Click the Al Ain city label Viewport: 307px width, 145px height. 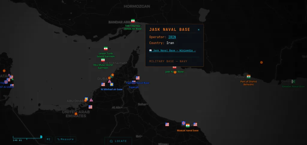(117, 108)
